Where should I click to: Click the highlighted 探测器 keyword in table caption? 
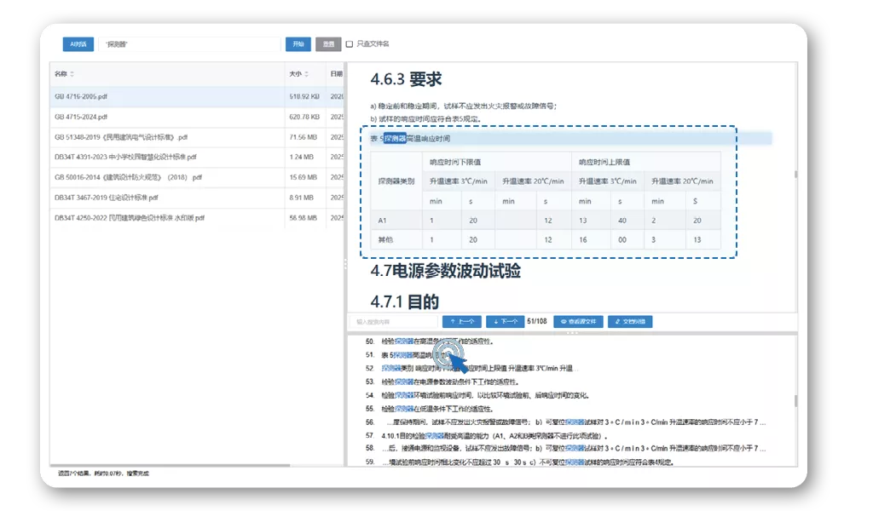395,139
